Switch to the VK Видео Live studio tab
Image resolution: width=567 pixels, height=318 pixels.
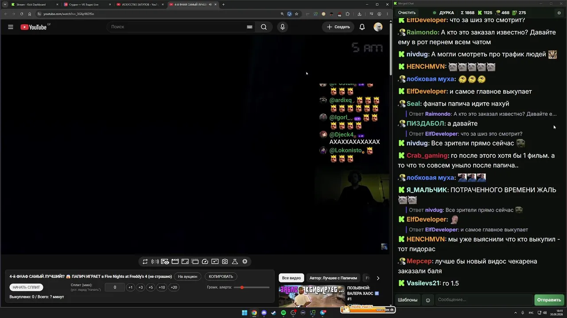pyautogui.click(x=87, y=4)
